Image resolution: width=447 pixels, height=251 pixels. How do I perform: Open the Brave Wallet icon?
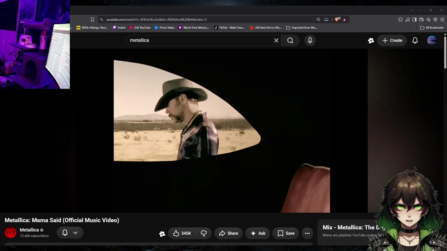coord(422,20)
